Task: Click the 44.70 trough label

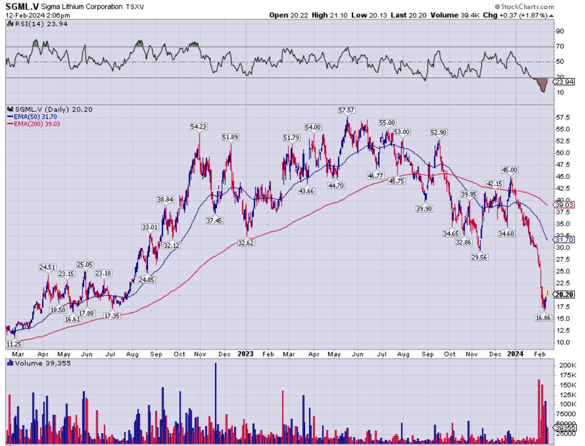Action: pos(336,185)
